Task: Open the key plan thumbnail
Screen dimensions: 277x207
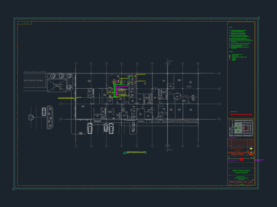Action: coord(241,128)
